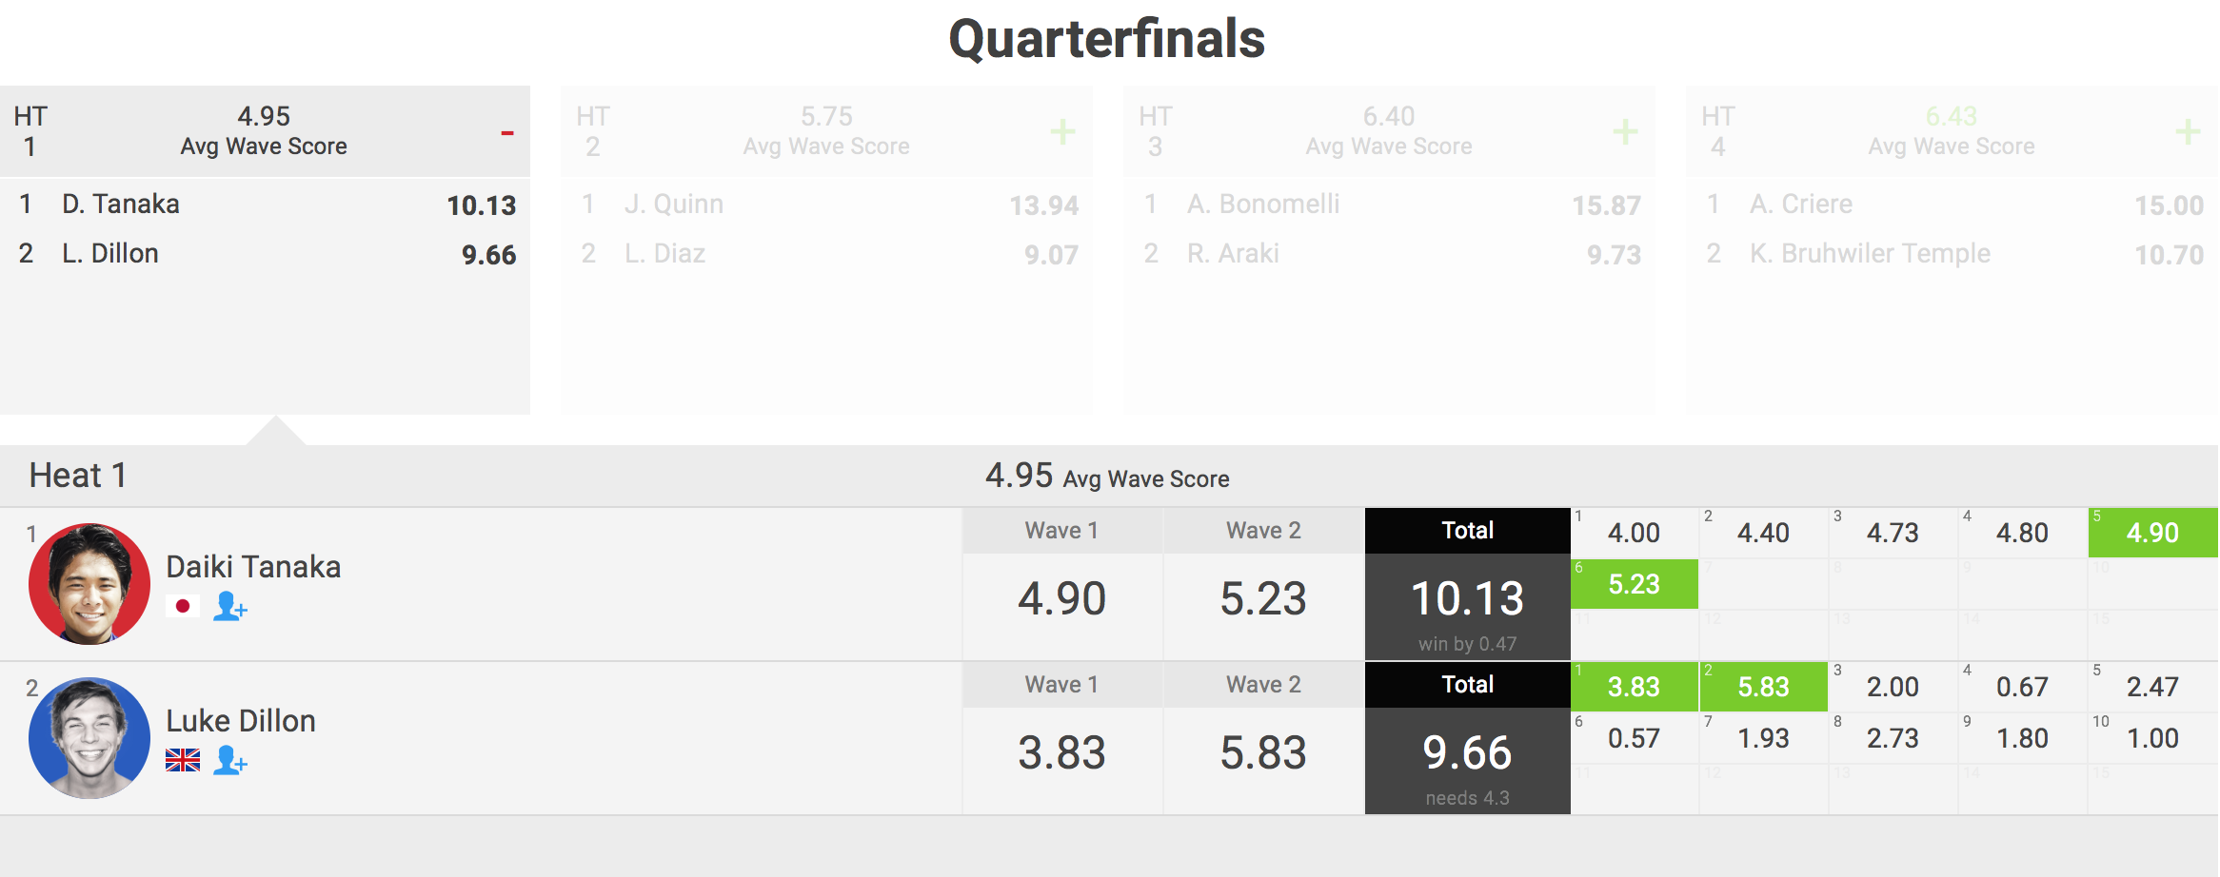The image size is (2220, 877).
Task: Click A. Bonomelli in heat 3
Action: click(1262, 205)
